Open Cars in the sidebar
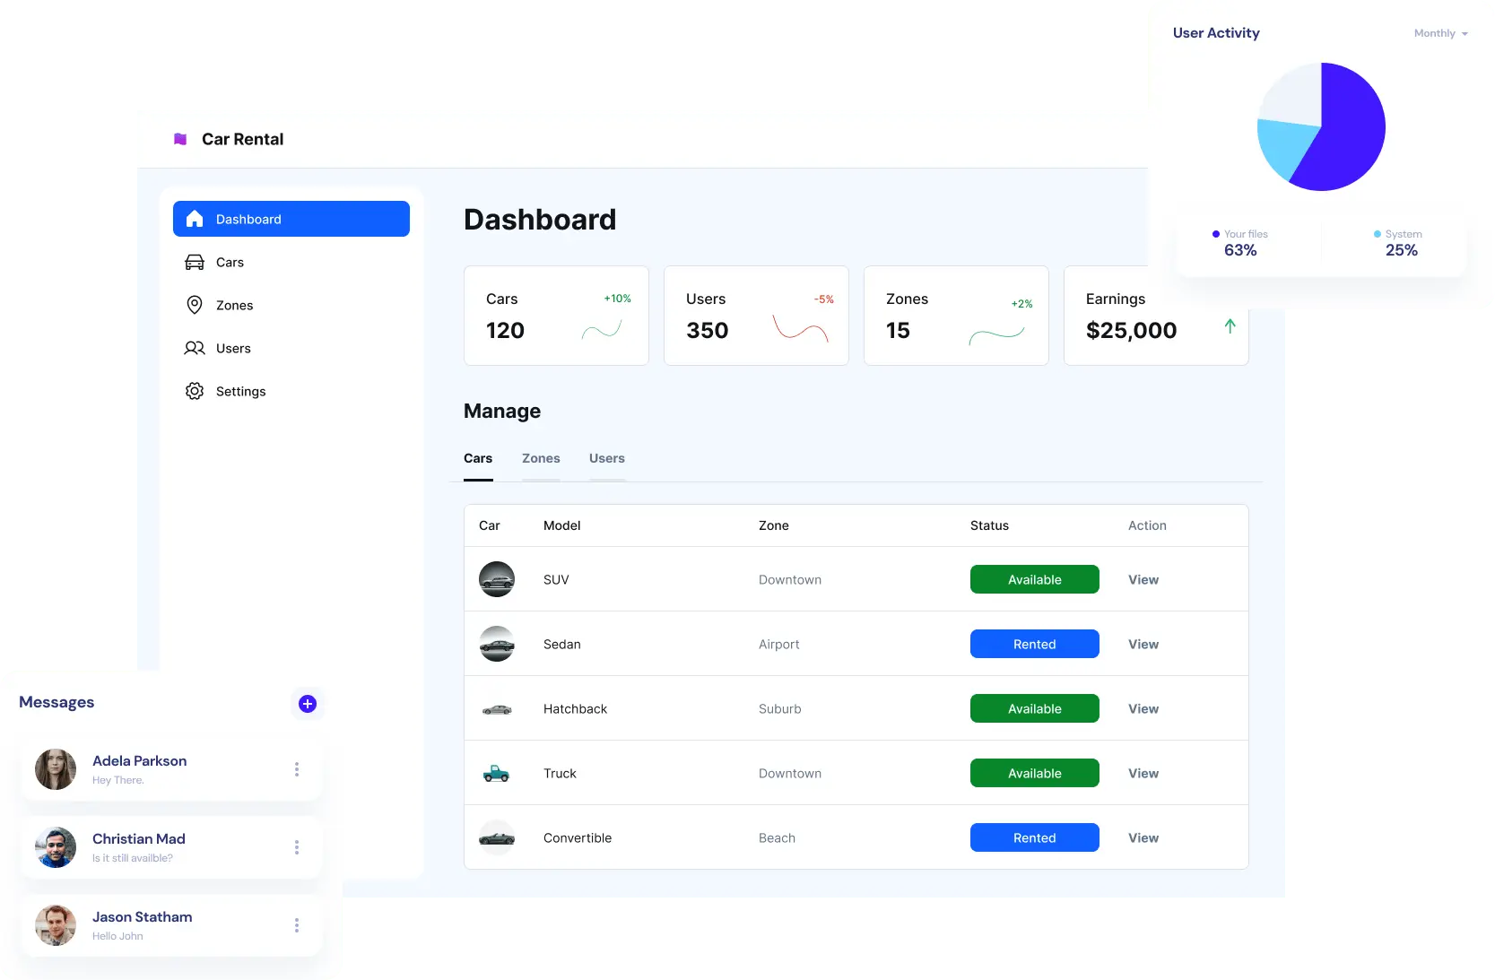 point(291,262)
